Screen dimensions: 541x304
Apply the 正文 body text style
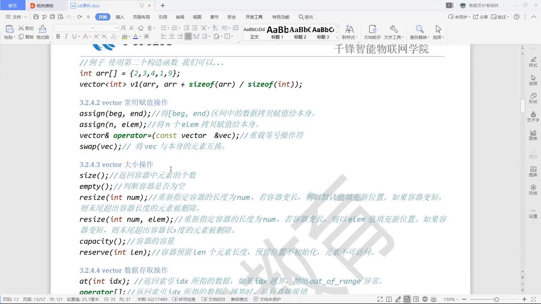tap(254, 33)
